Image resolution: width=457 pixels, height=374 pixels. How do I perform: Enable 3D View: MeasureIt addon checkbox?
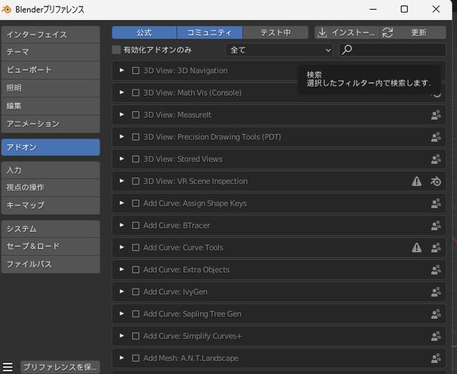pyautogui.click(x=136, y=115)
